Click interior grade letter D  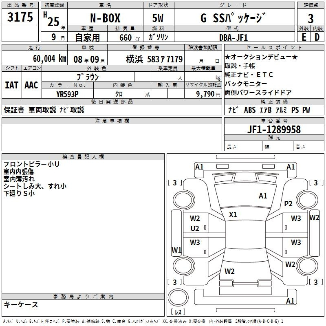[x=317, y=37]
